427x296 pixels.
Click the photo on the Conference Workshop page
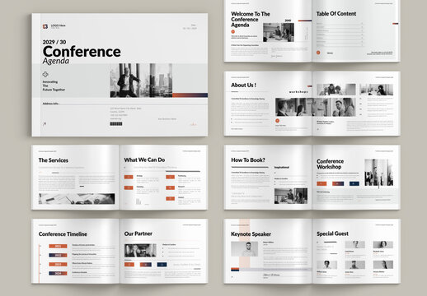click(378, 173)
